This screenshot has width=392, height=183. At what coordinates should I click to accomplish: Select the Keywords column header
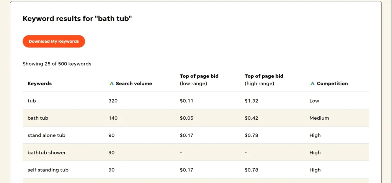39,83
